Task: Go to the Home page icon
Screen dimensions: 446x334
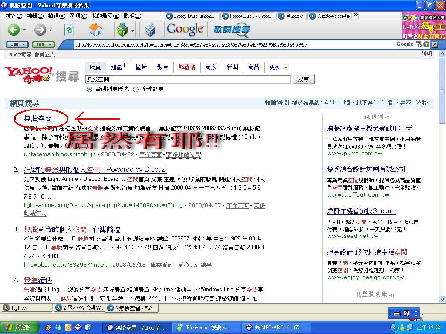Action: (x=95, y=30)
